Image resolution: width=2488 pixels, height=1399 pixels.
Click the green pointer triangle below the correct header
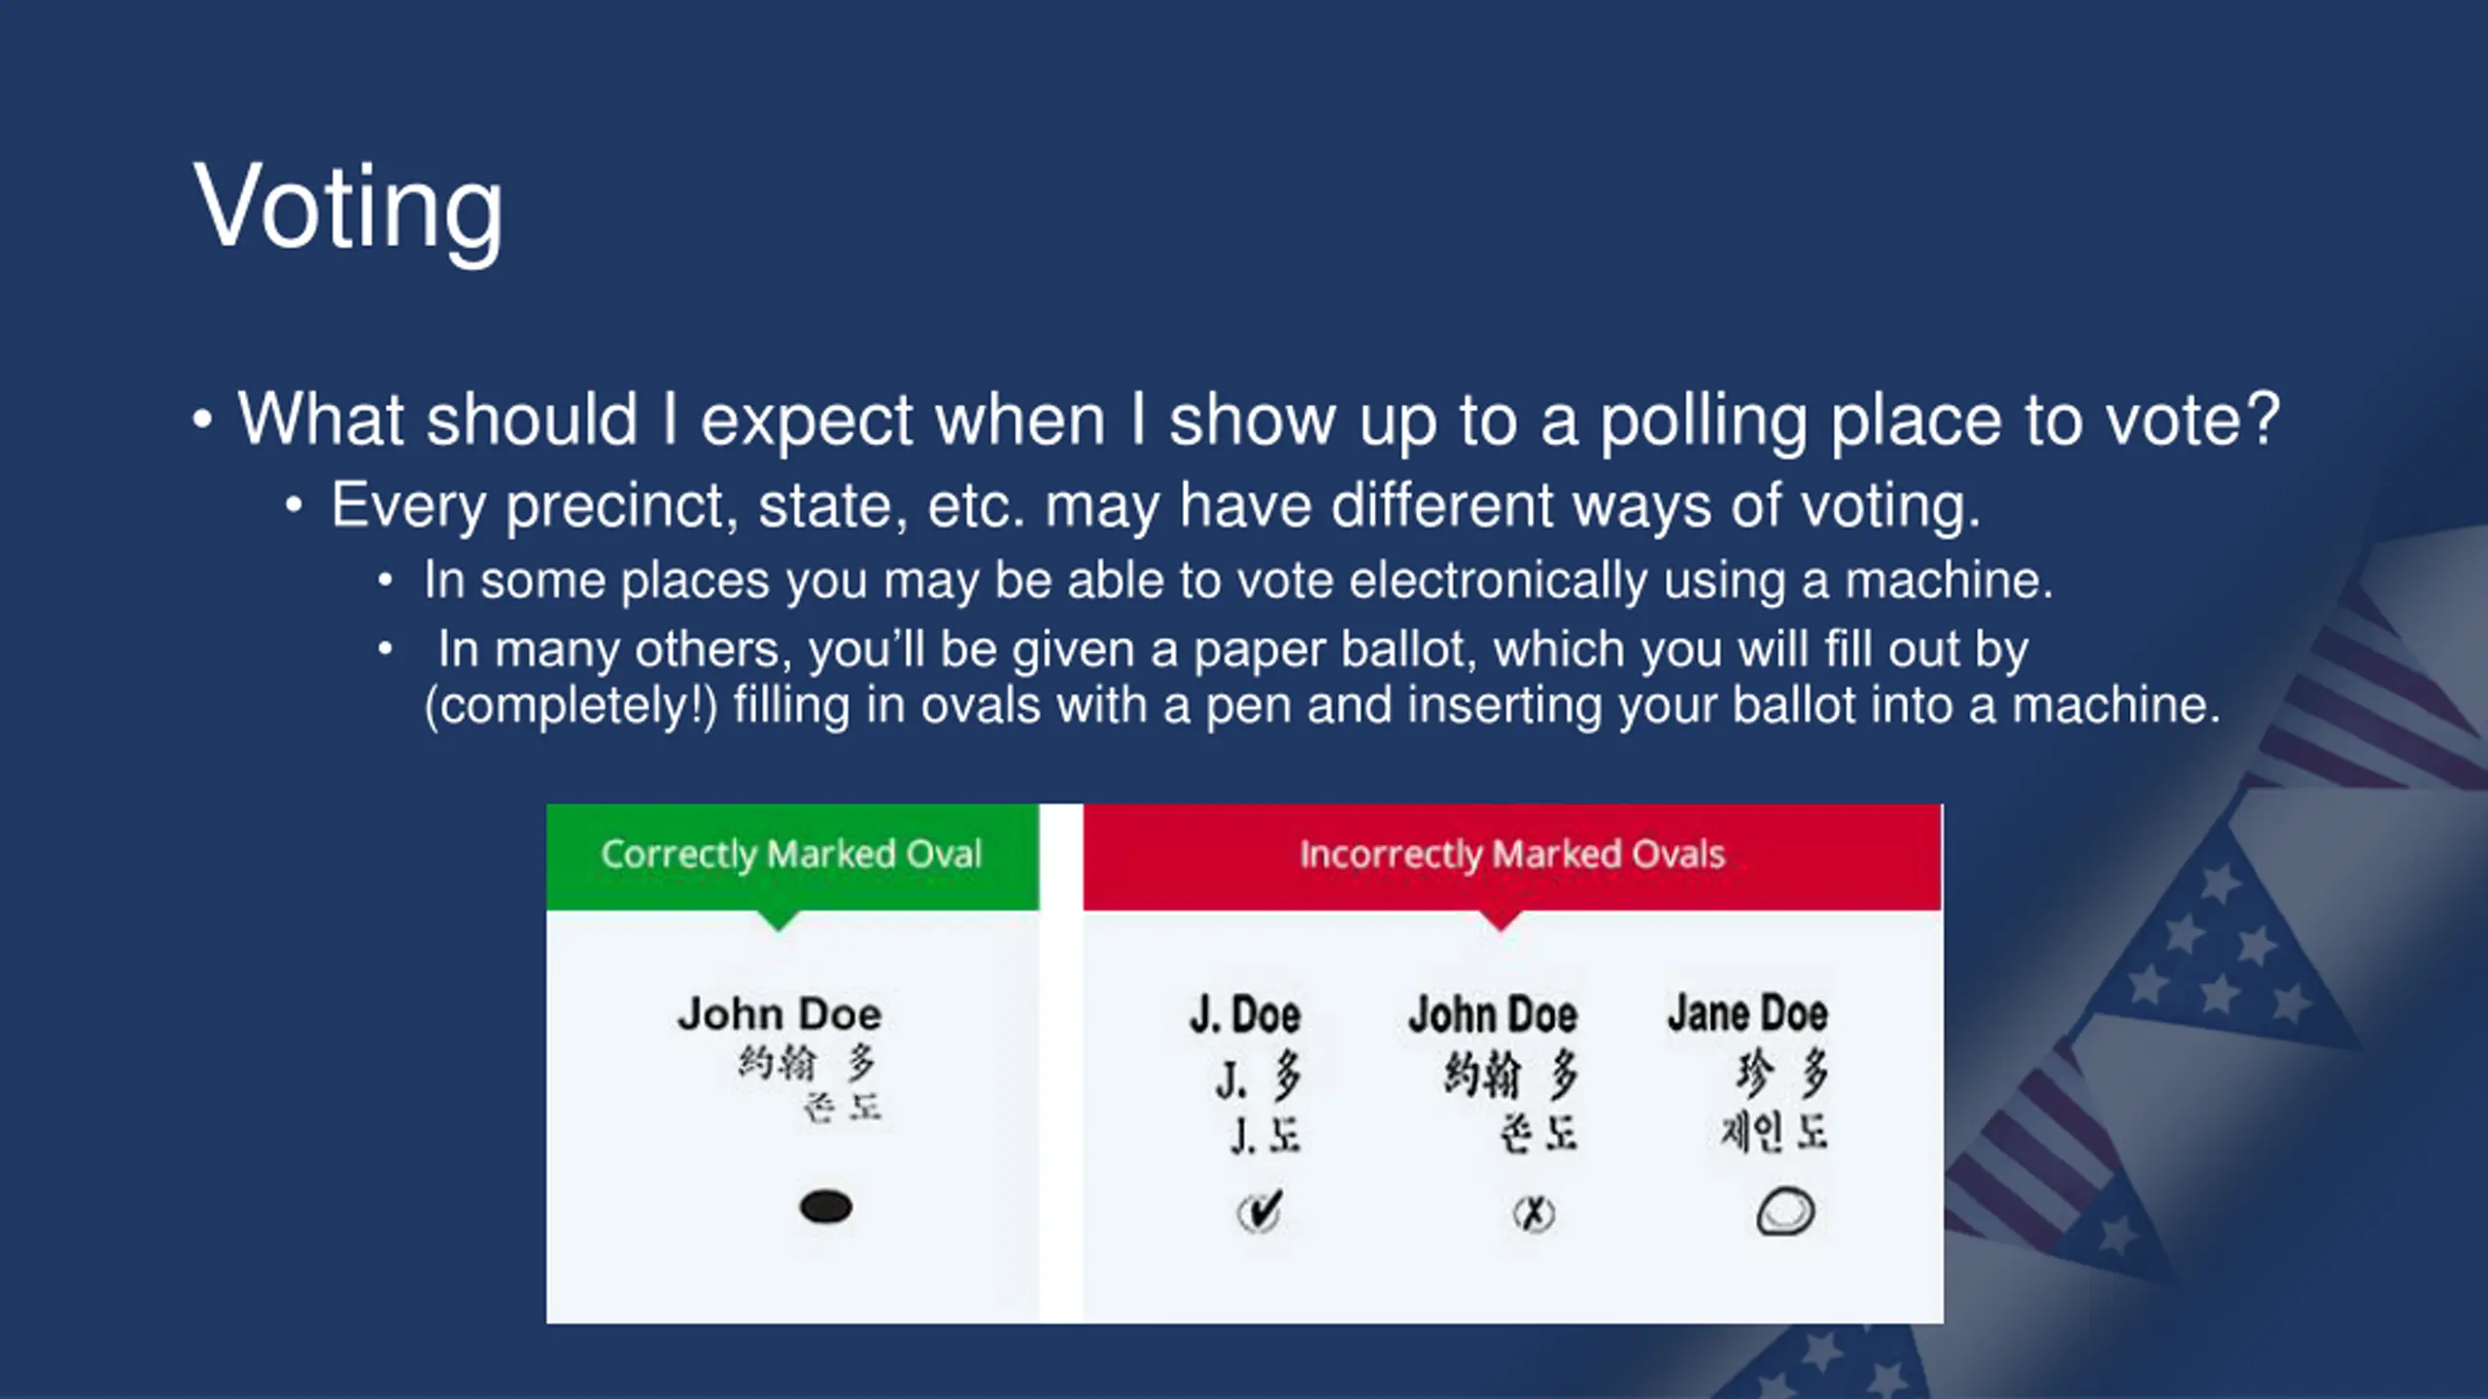(x=777, y=921)
